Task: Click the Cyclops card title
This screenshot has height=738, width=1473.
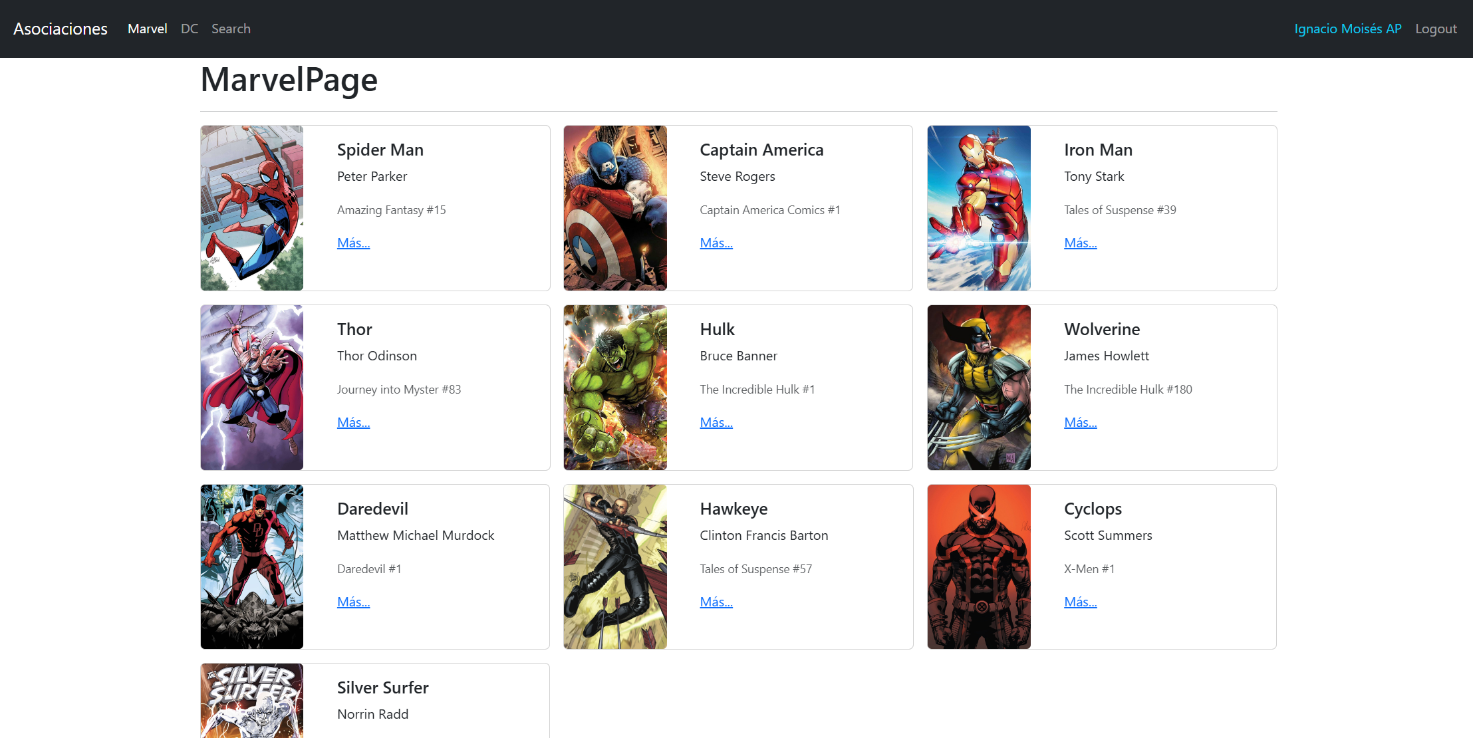Action: [1093, 509]
